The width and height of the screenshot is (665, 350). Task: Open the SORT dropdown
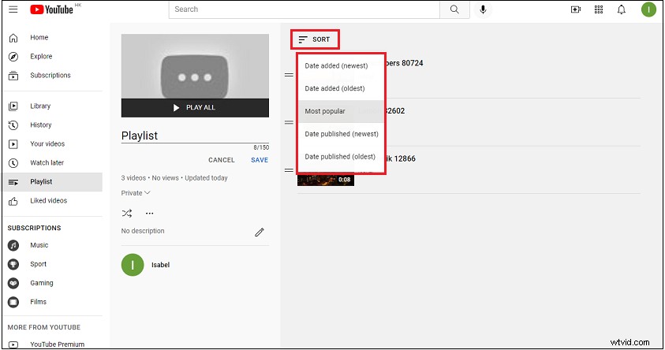(x=315, y=39)
